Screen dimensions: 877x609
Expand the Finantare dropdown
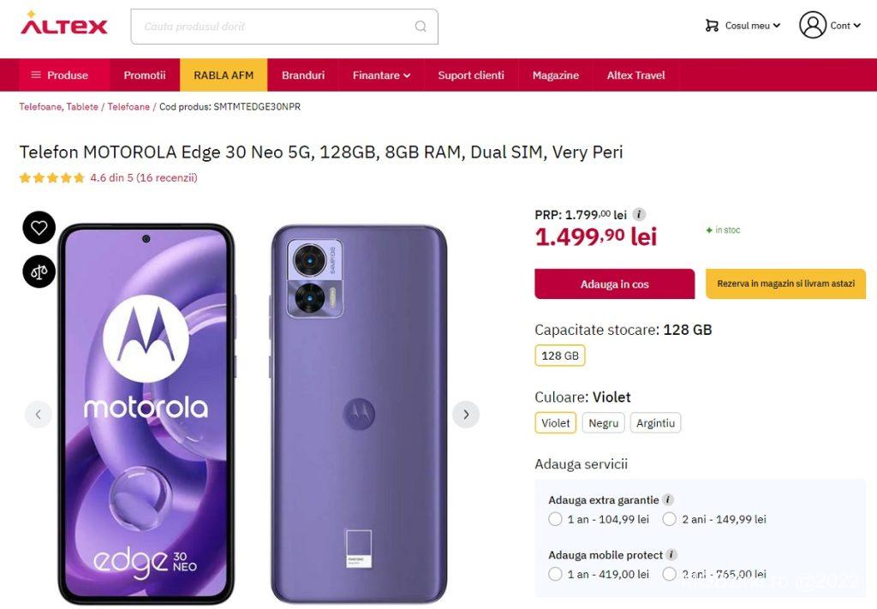tap(381, 75)
